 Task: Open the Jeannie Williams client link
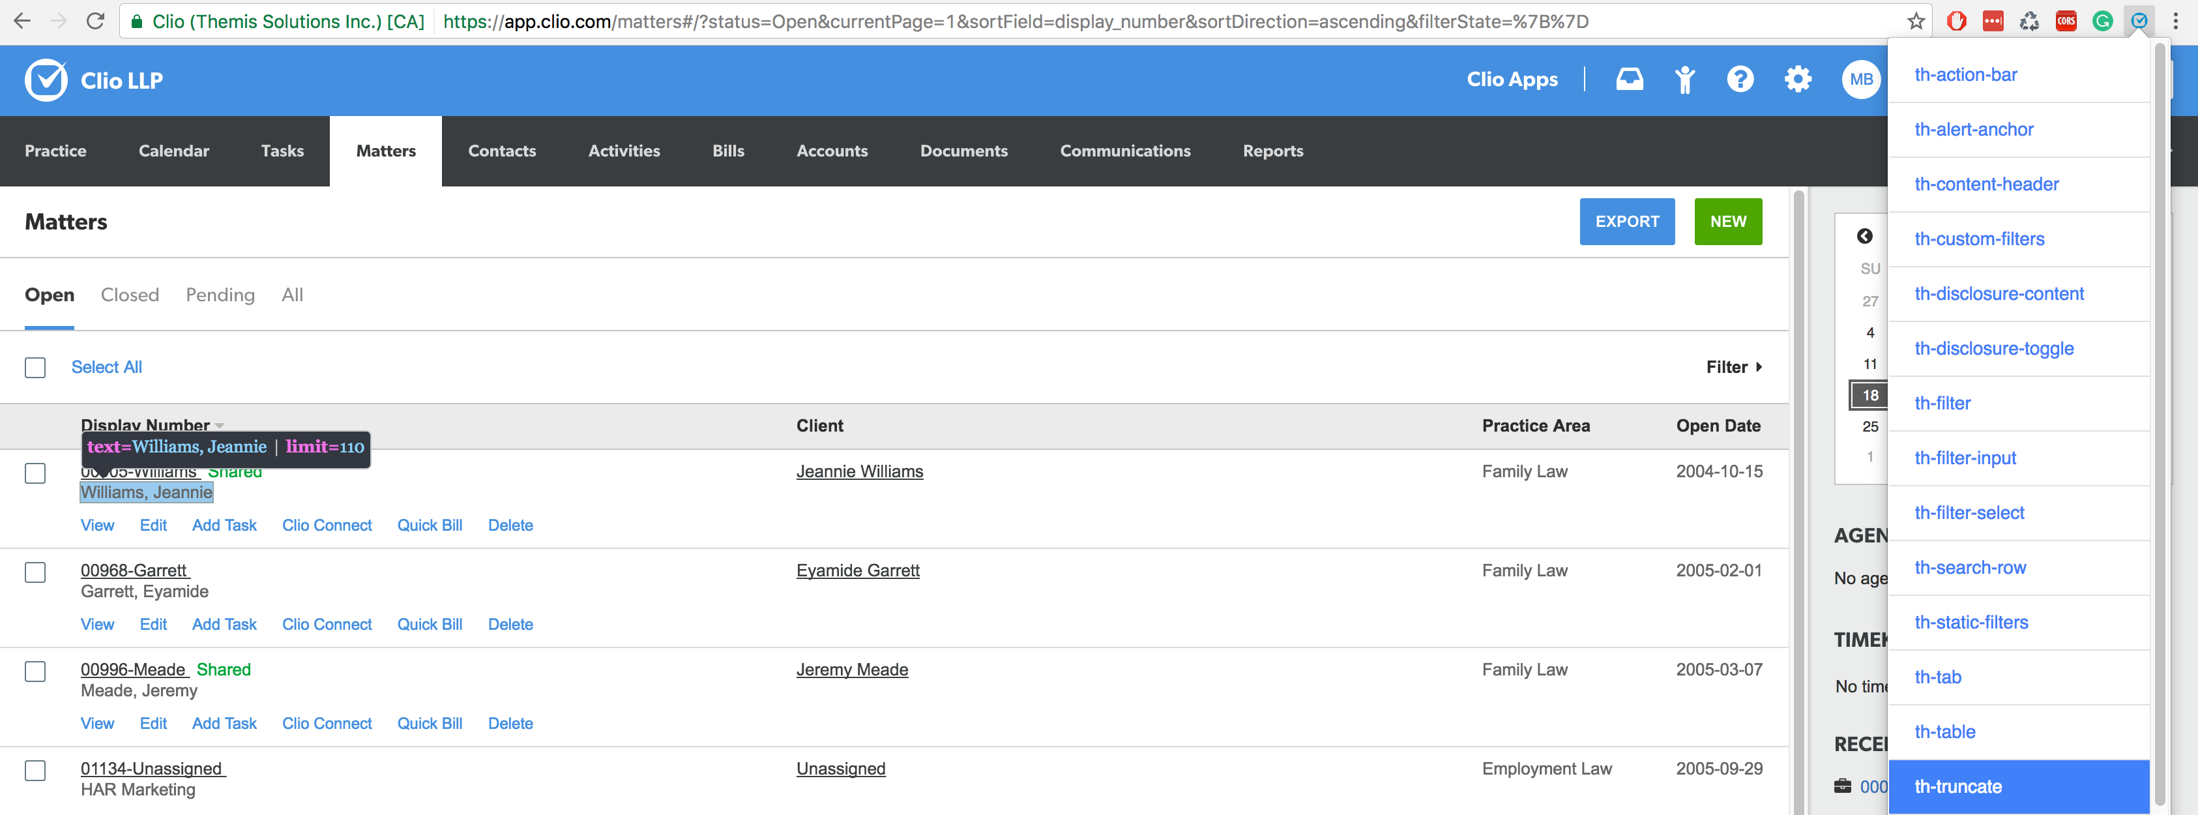pos(859,472)
